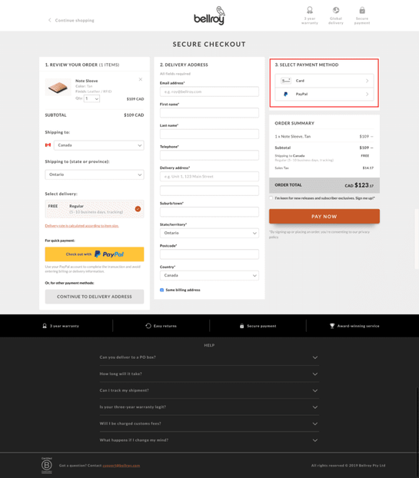Click the ORDER TOTAL amount $123
The width and height of the screenshot is (419, 478).
[359, 185]
